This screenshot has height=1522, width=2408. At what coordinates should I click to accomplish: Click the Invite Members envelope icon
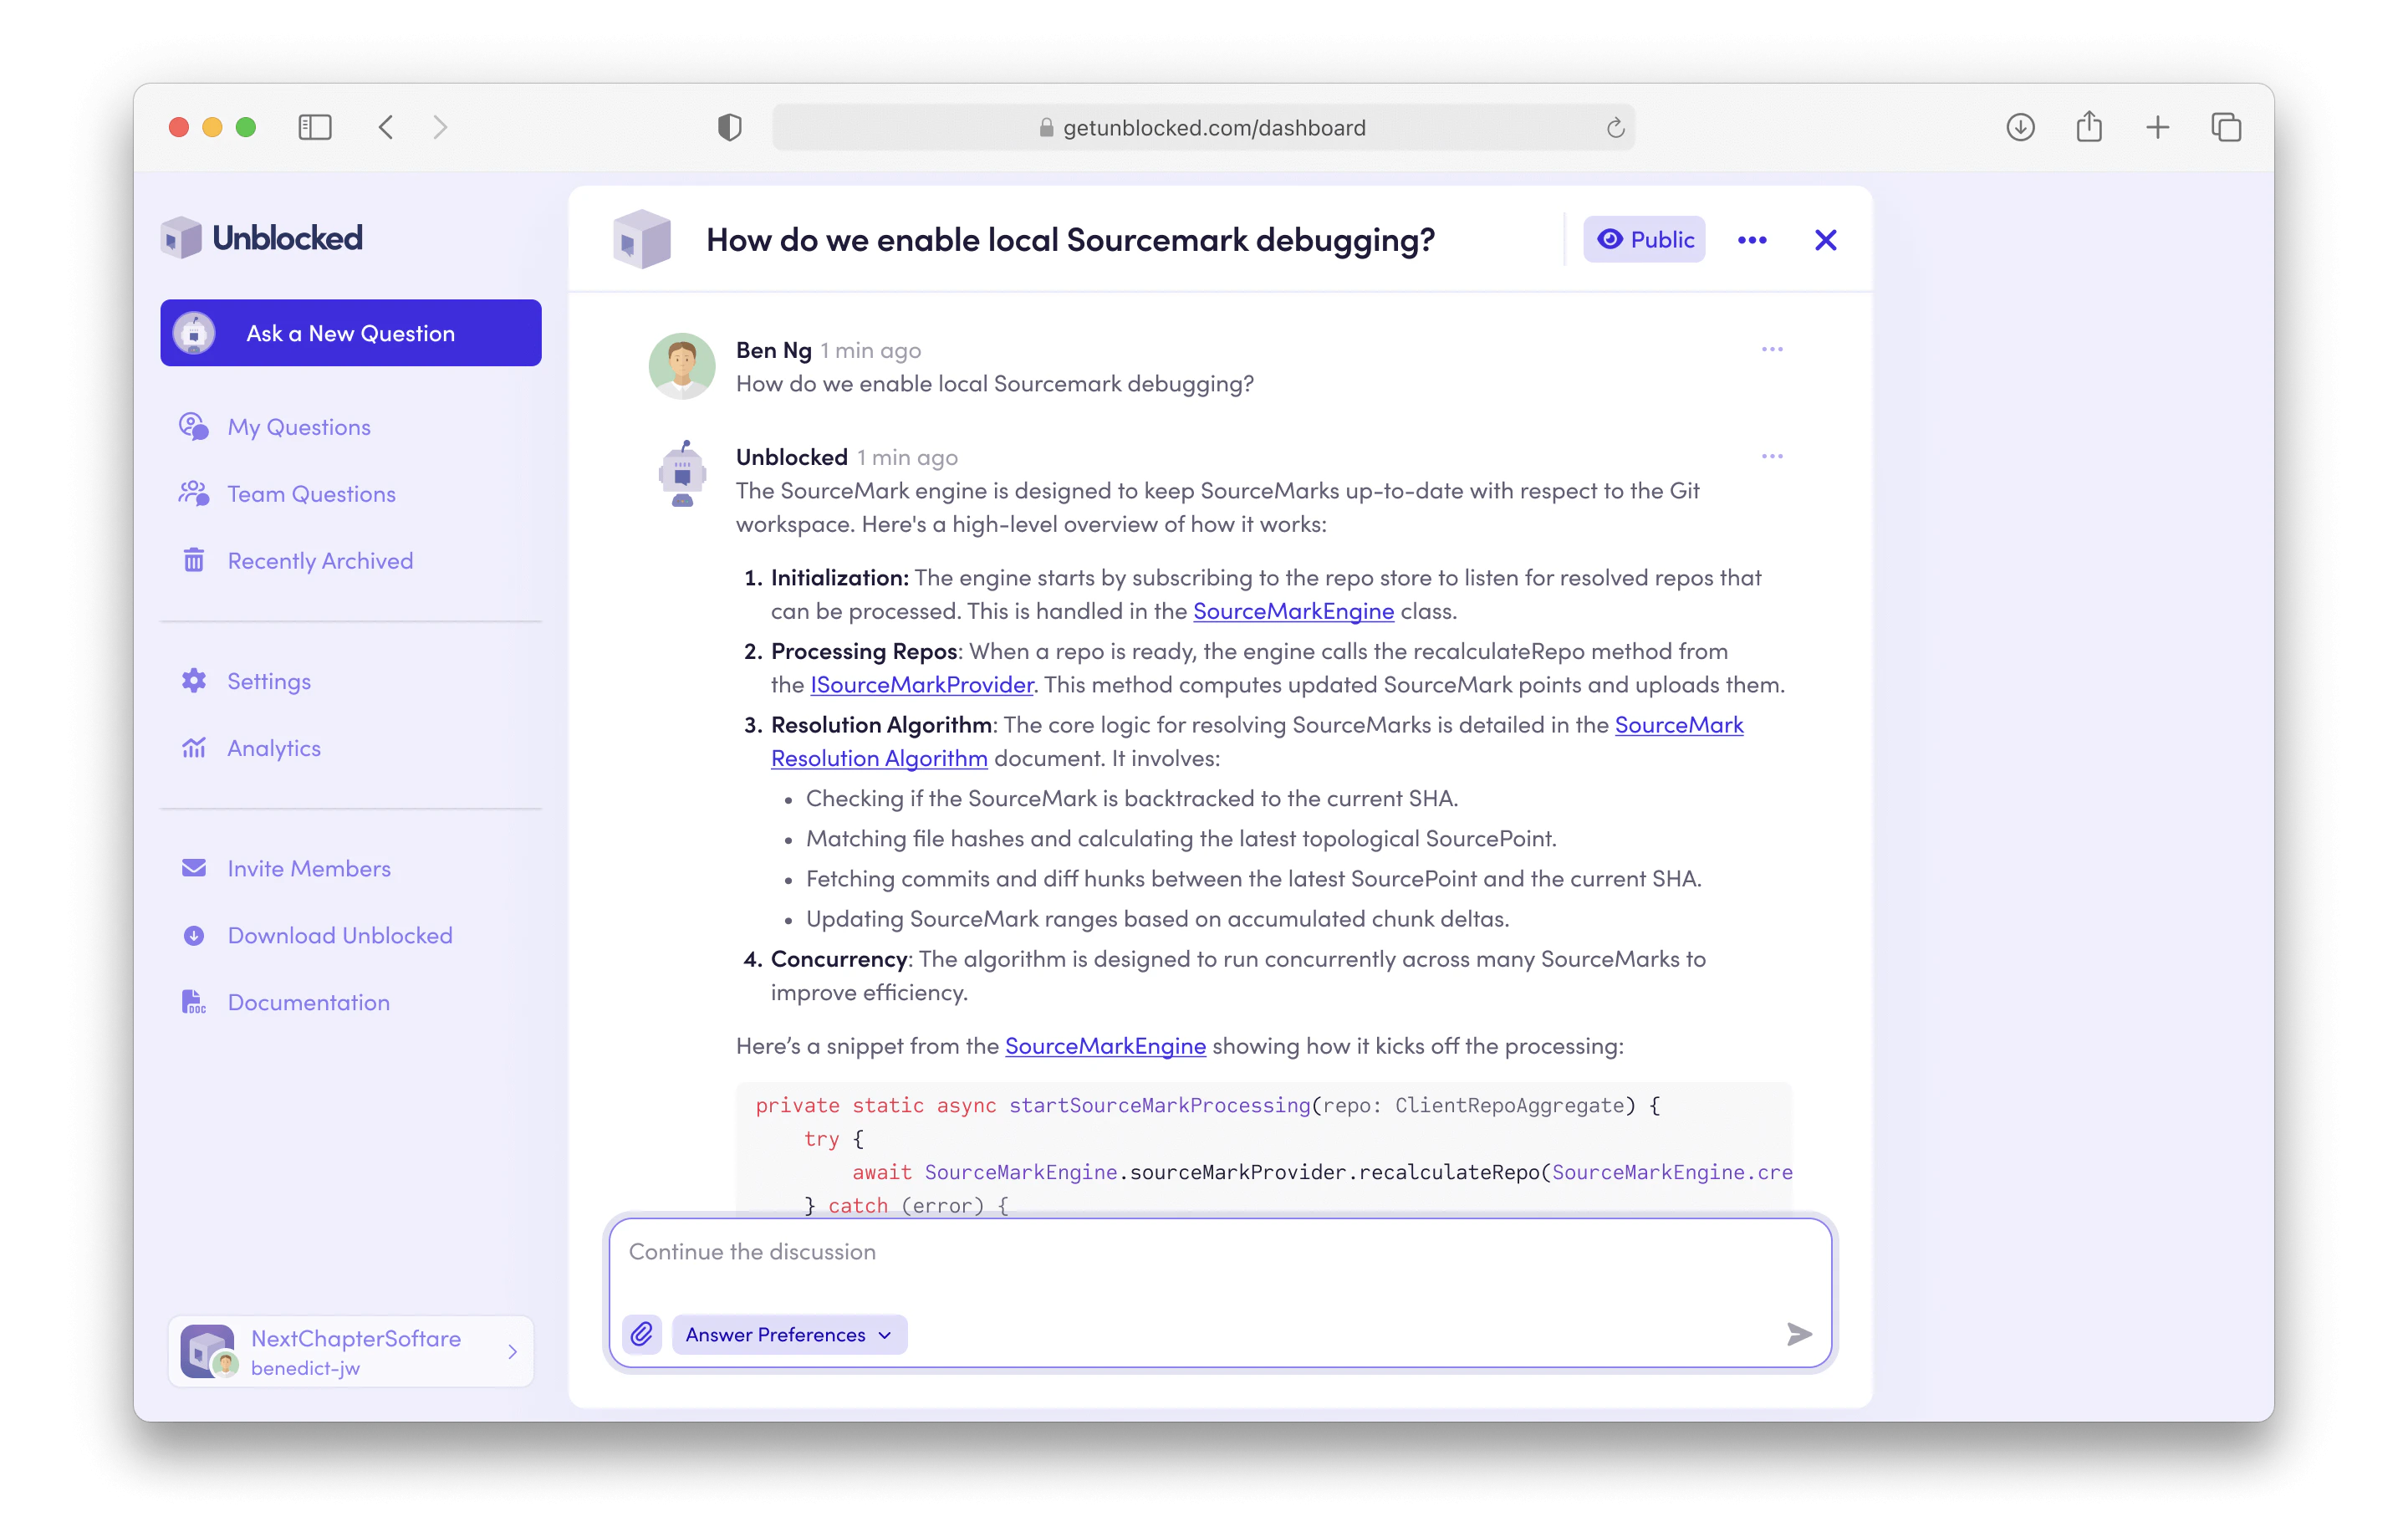(194, 868)
